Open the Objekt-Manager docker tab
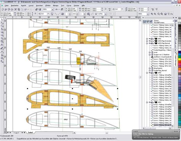 tap(176, 59)
